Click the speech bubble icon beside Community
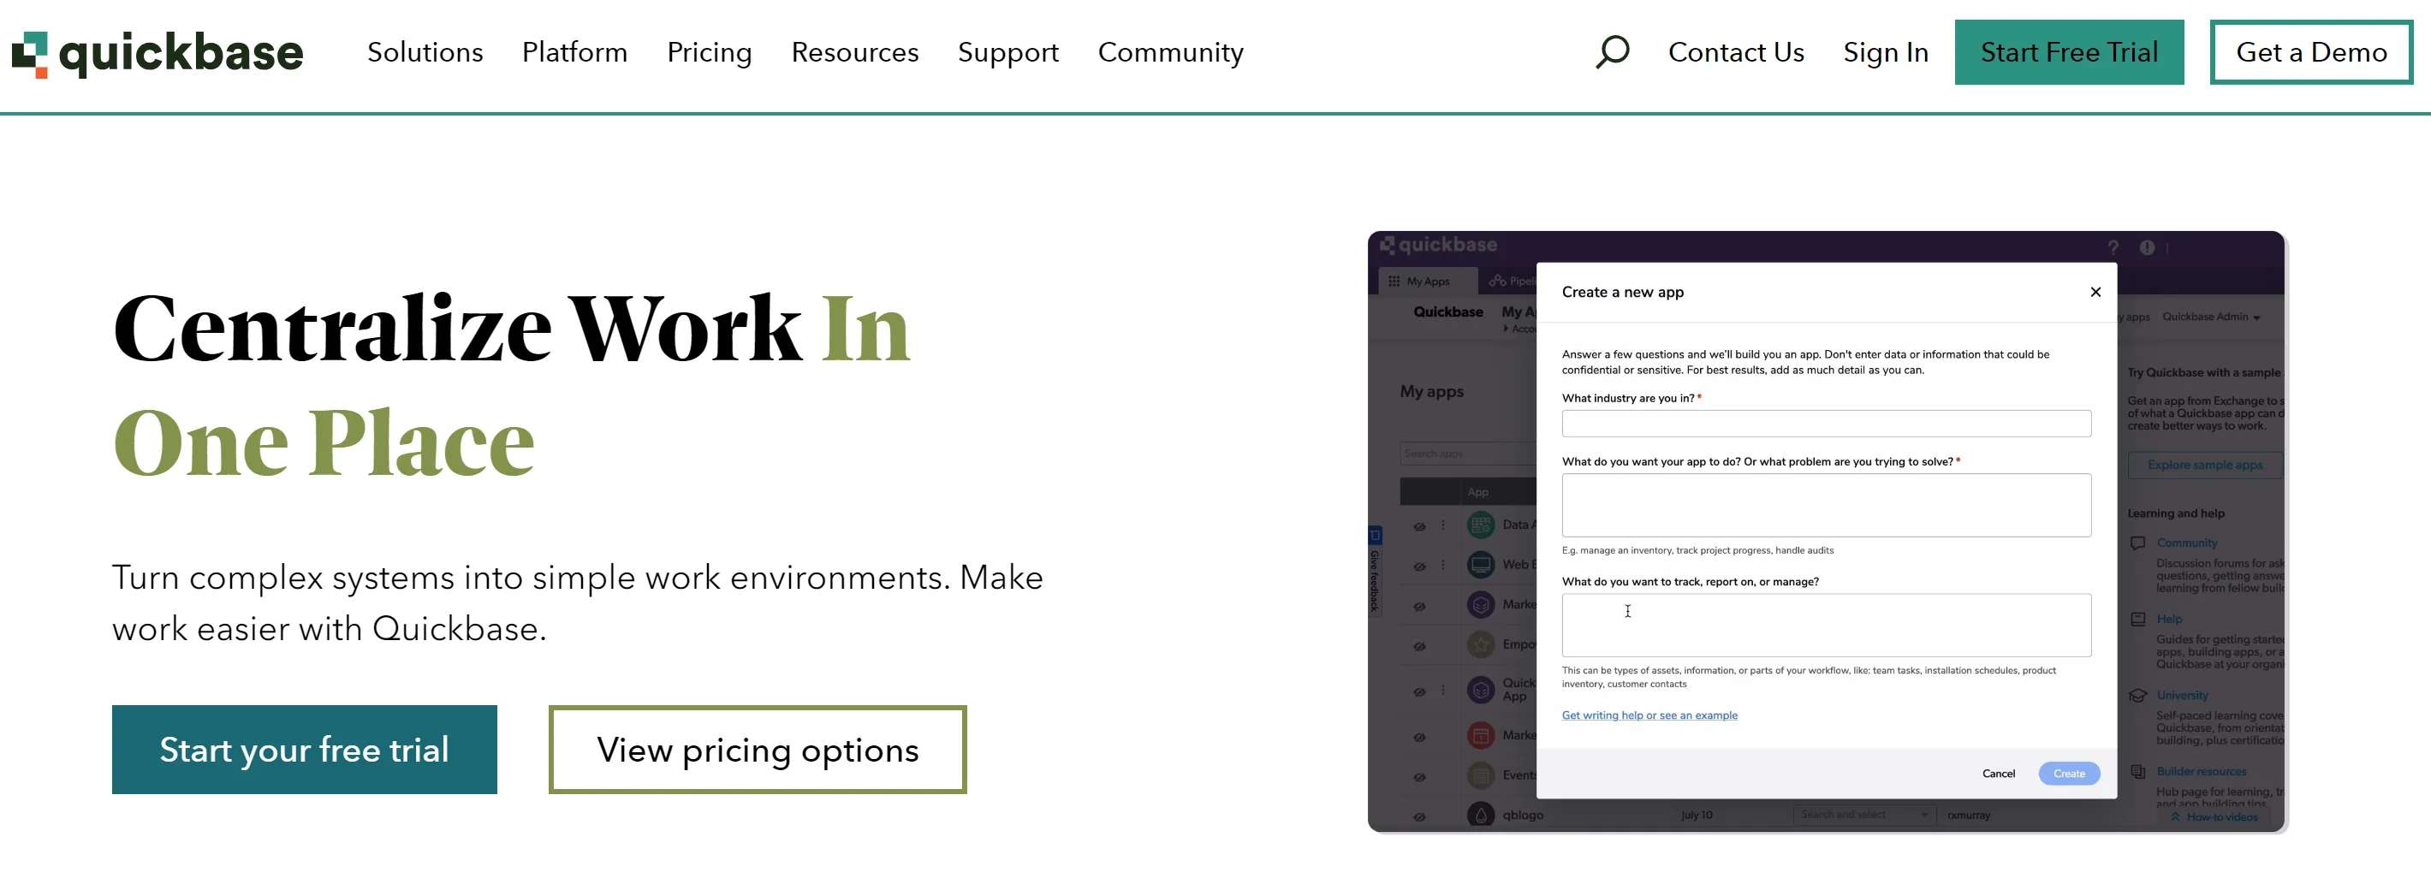The image size is (2431, 890). pos(2137,543)
